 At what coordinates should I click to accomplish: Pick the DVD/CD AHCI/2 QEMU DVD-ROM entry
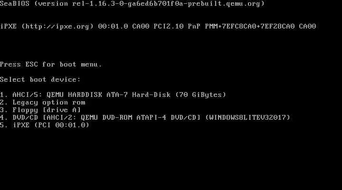(145, 117)
